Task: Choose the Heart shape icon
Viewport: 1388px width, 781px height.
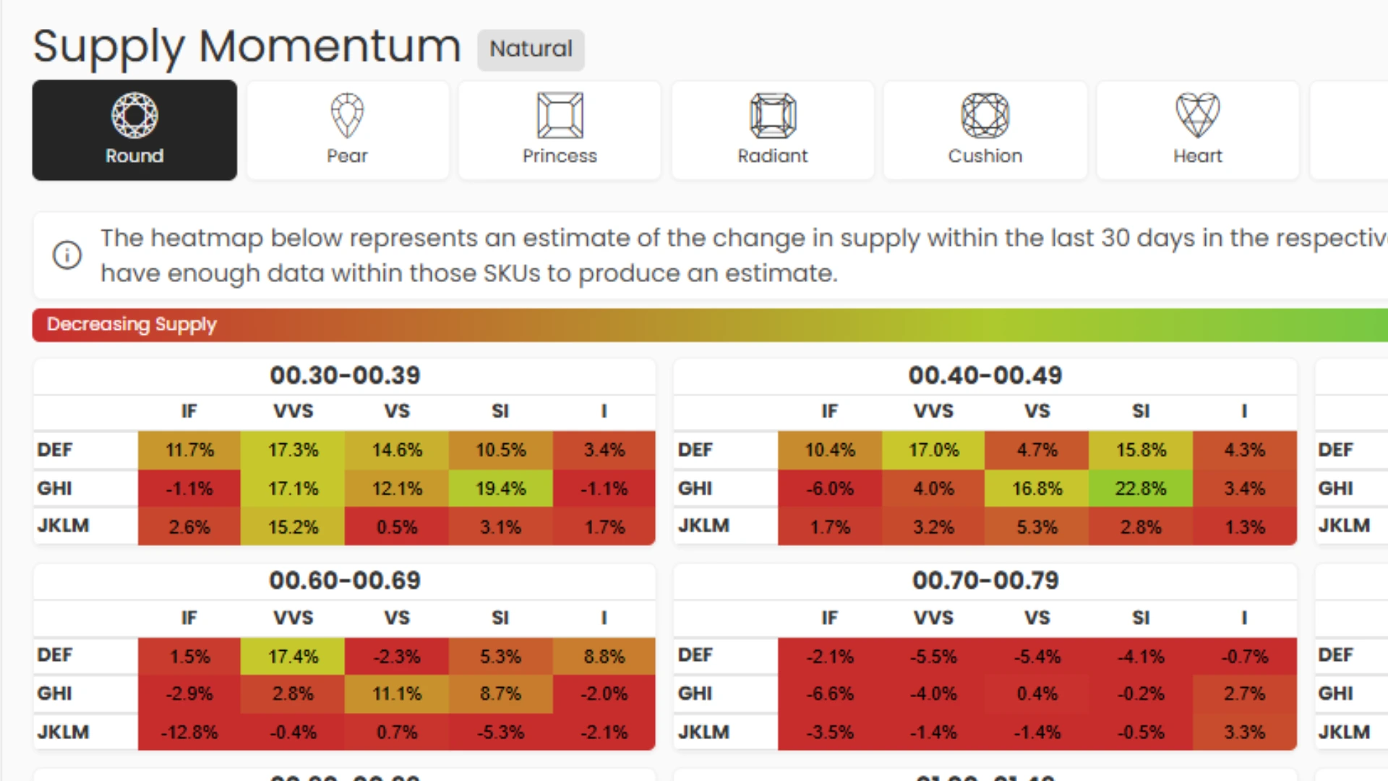Action: (x=1198, y=116)
